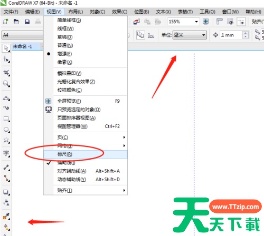Click the Save floppy disk icon

[27, 22]
